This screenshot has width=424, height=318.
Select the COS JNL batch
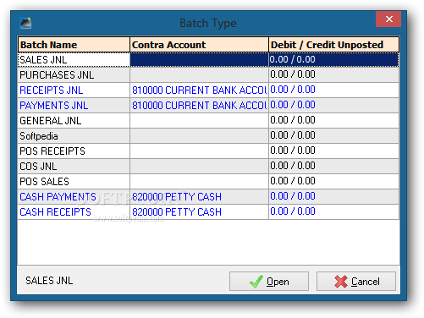pos(74,167)
